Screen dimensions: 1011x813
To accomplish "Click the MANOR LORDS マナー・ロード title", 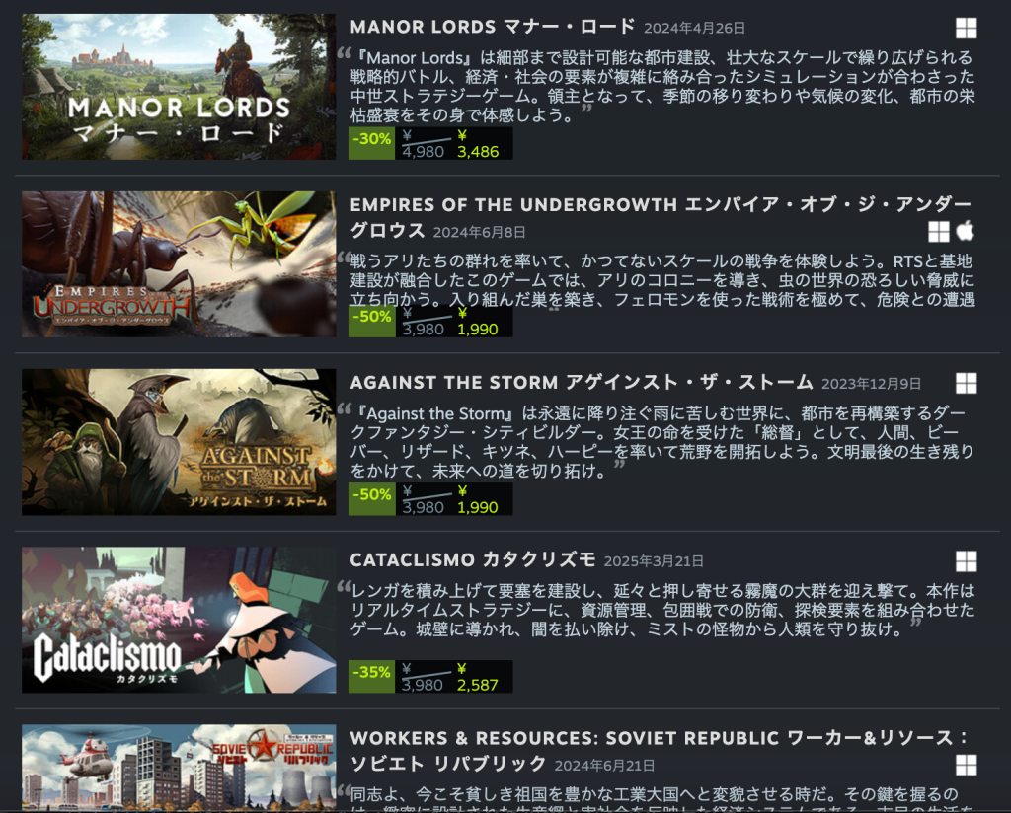I will click(493, 27).
